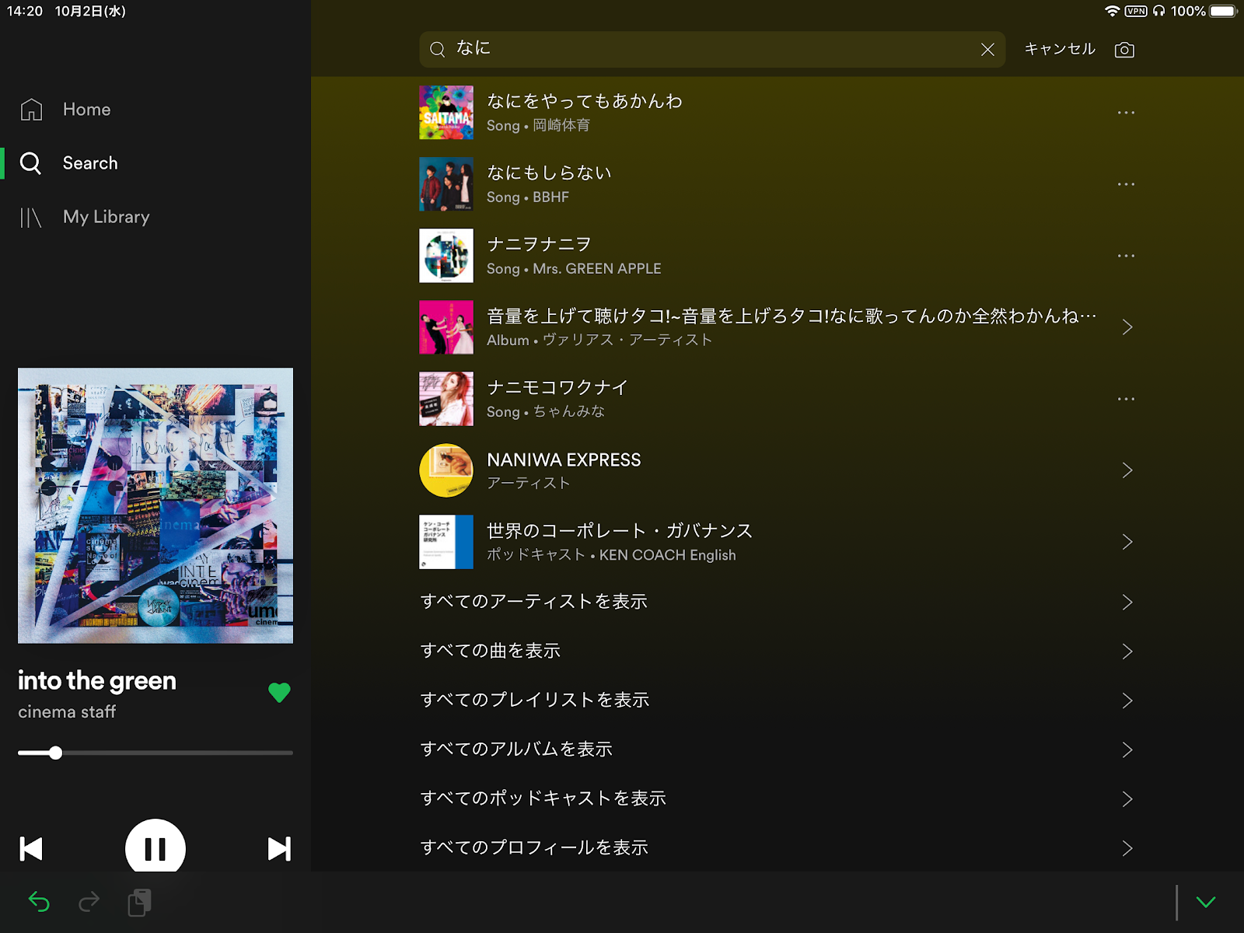This screenshot has height=933, width=1244.
Task: Show all artists via すべてのアーティストを表示
Action: pos(534,602)
